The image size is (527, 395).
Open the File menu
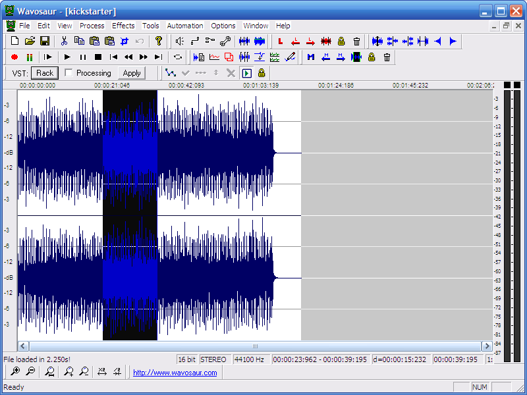point(24,26)
